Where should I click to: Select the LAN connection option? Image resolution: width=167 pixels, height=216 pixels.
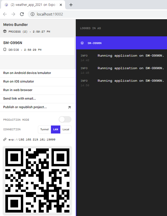click(x=55, y=129)
